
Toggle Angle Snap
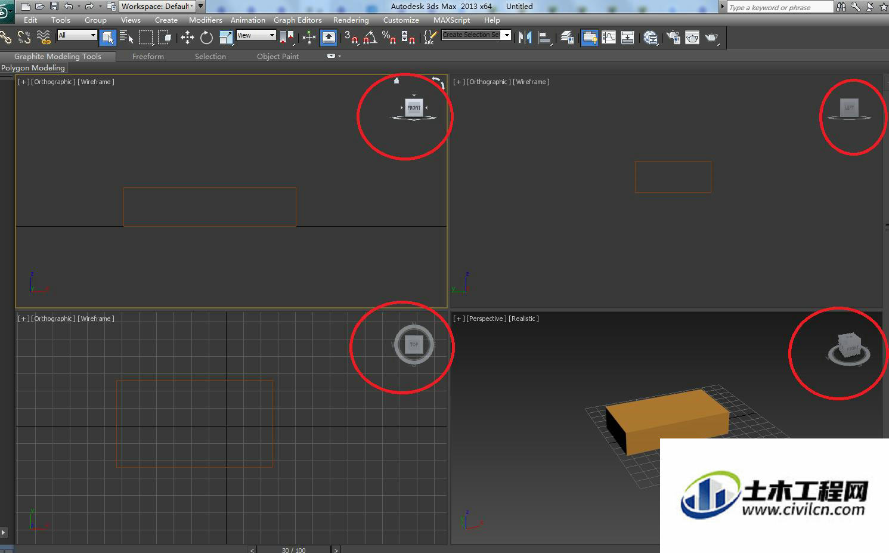[370, 38]
